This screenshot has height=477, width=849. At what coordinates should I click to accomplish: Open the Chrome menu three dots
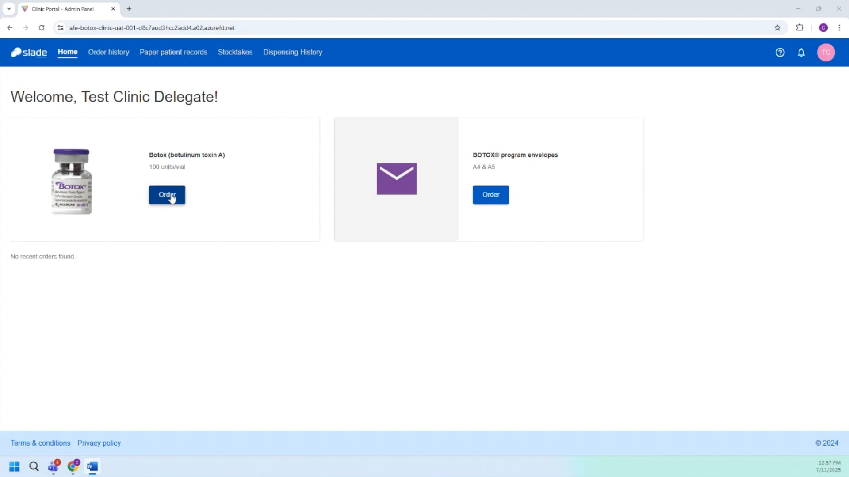click(x=839, y=28)
